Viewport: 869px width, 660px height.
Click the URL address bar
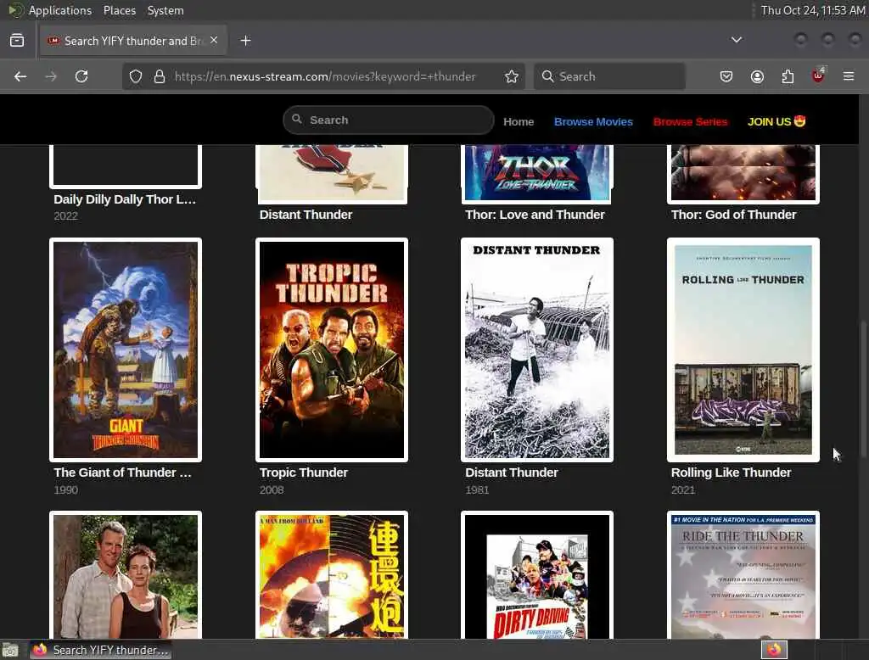point(324,76)
